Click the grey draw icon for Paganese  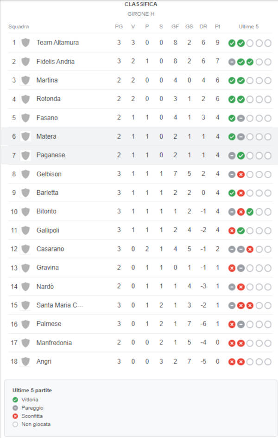(232, 155)
